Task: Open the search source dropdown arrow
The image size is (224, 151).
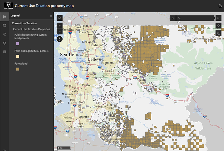Action: (x=173, y=18)
